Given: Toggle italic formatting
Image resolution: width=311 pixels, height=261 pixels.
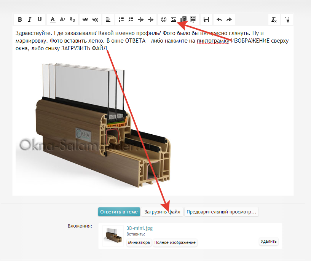Looking at the screenshot, I should (x=30, y=19).
